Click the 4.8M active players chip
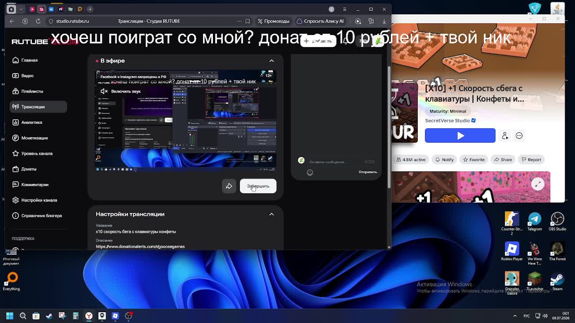 (411, 160)
